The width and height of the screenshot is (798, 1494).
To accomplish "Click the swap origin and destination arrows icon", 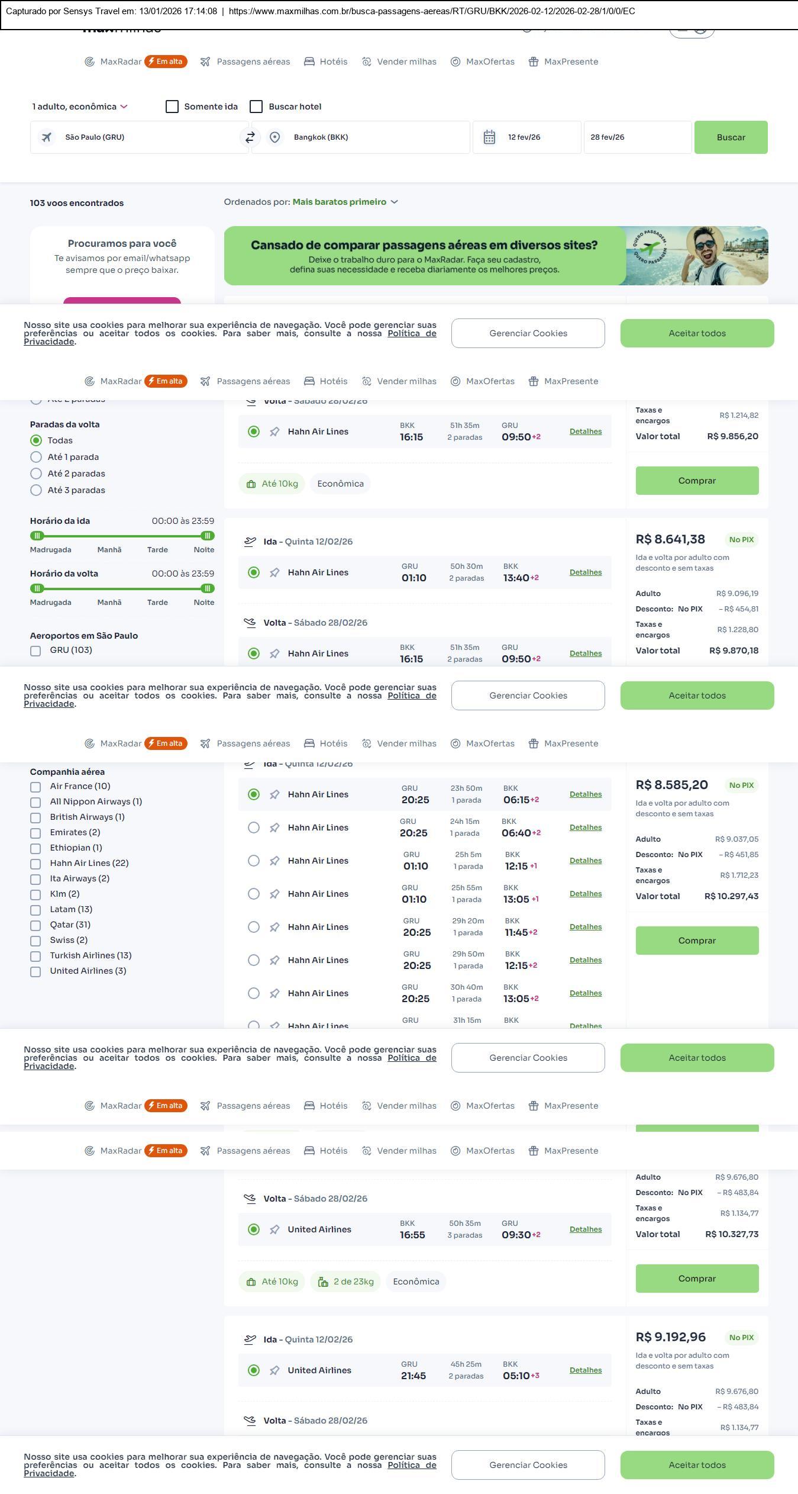I will click(250, 137).
